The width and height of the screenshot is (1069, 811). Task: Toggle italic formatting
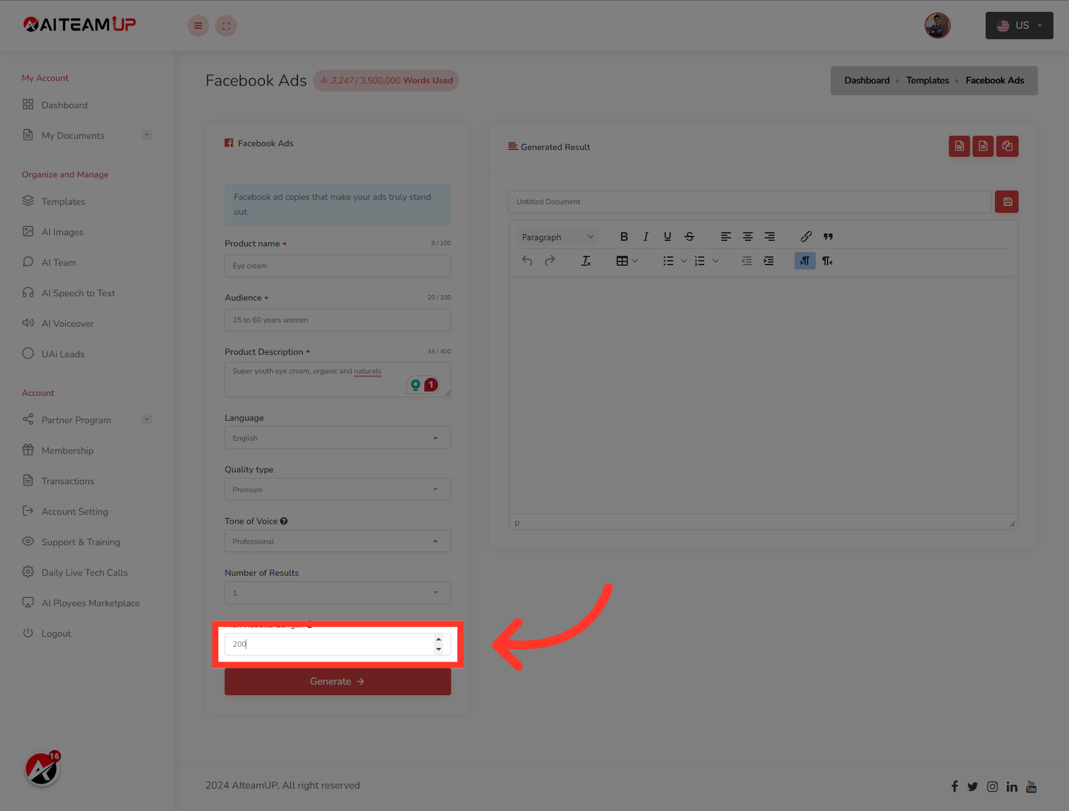click(x=646, y=237)
